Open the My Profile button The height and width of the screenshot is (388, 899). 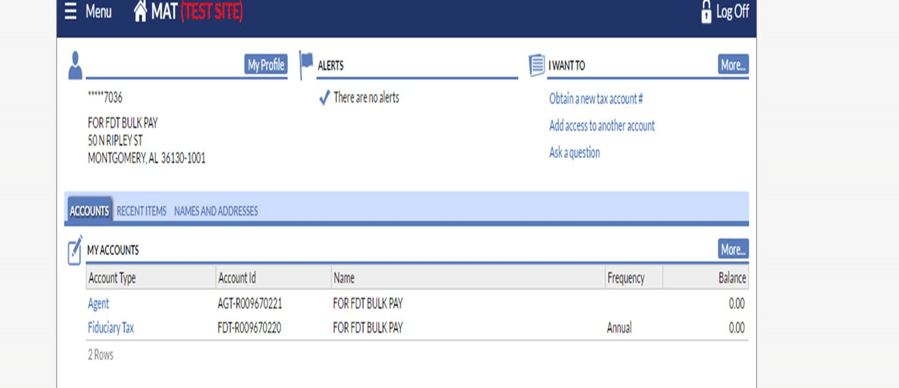[266, 65]
